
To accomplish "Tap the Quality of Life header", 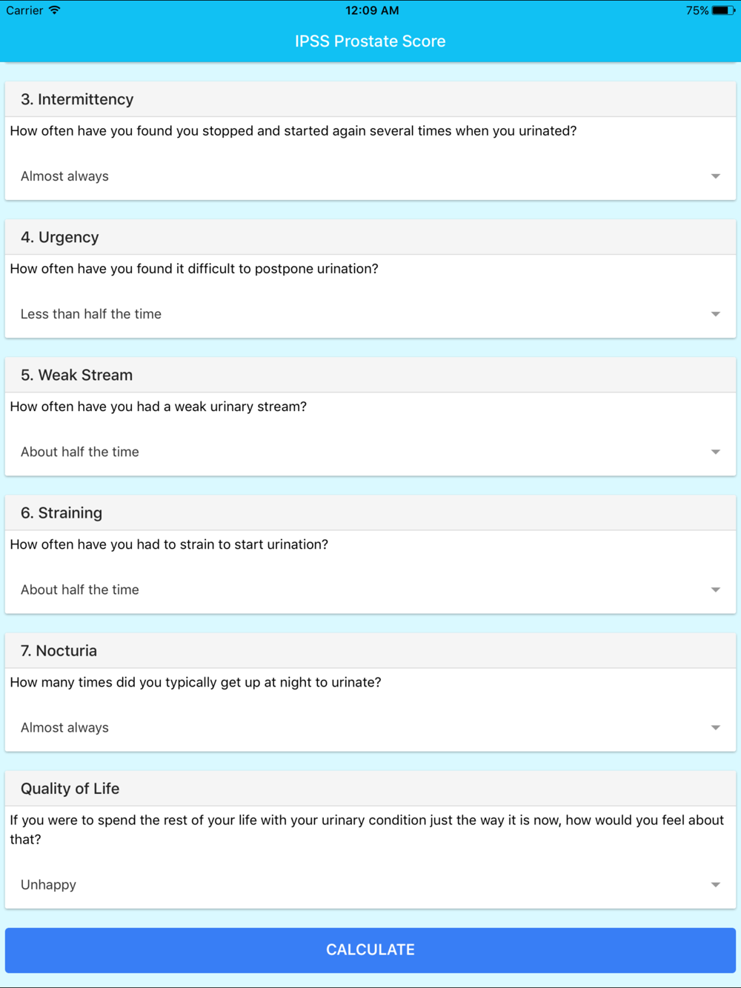I will point(370,788).
